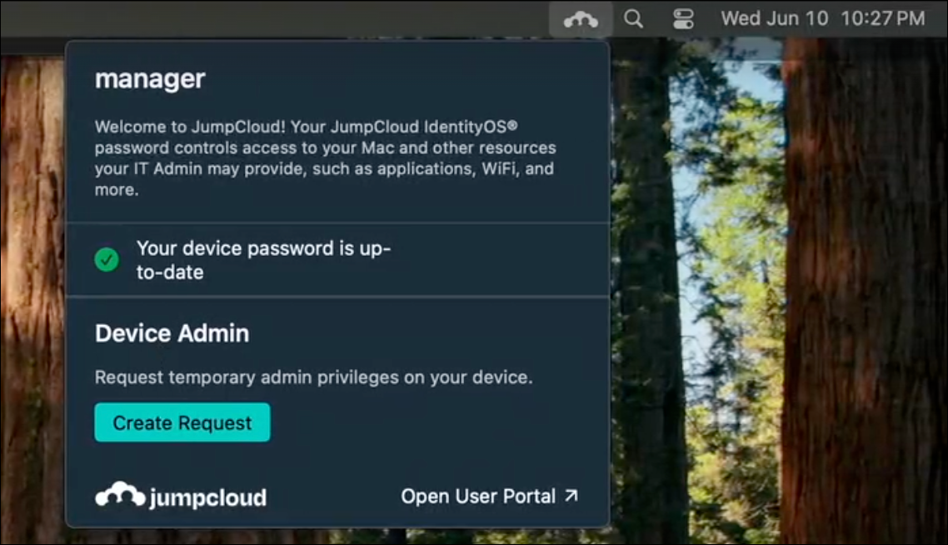The height and width of the screenshot is (545, 948).
Task: Click the date and time in menu bar
Action: pos(822,19)
